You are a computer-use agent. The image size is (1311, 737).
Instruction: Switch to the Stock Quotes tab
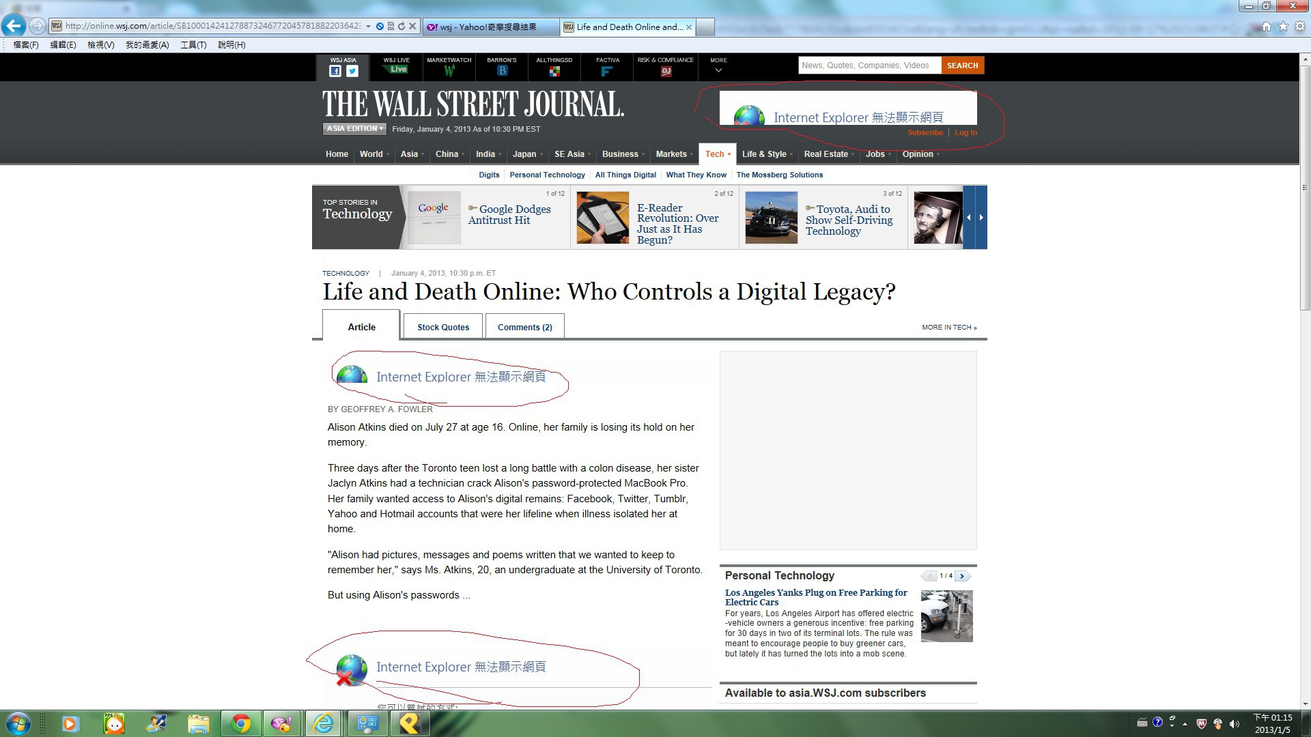coord(443,327)
